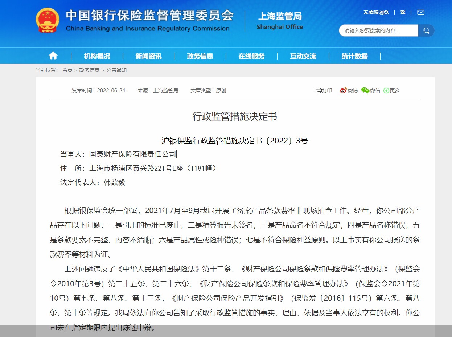Click inside the search input field
Screen dimensions: 452x337
(377, 30)
